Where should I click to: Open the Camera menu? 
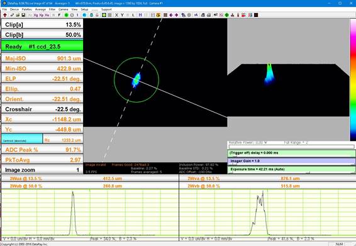63,9
